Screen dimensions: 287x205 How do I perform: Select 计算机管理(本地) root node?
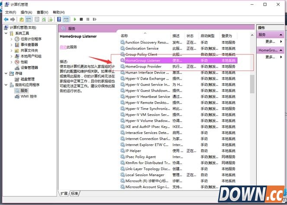(x=20, y=28)
